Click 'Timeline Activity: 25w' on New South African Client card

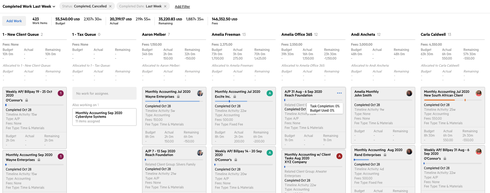point(440,110)
